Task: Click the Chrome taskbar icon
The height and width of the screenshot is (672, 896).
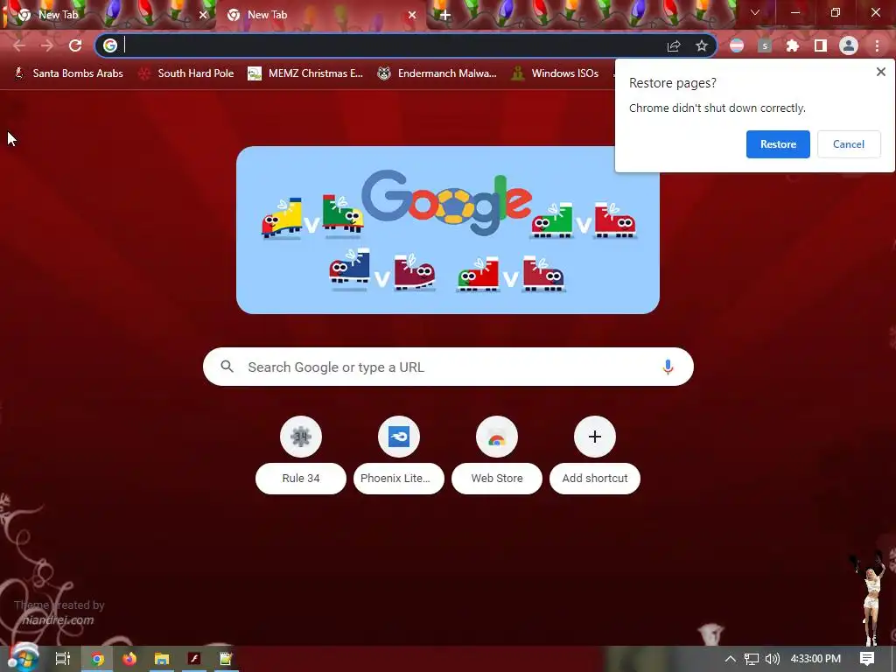Action: [97, 659]
